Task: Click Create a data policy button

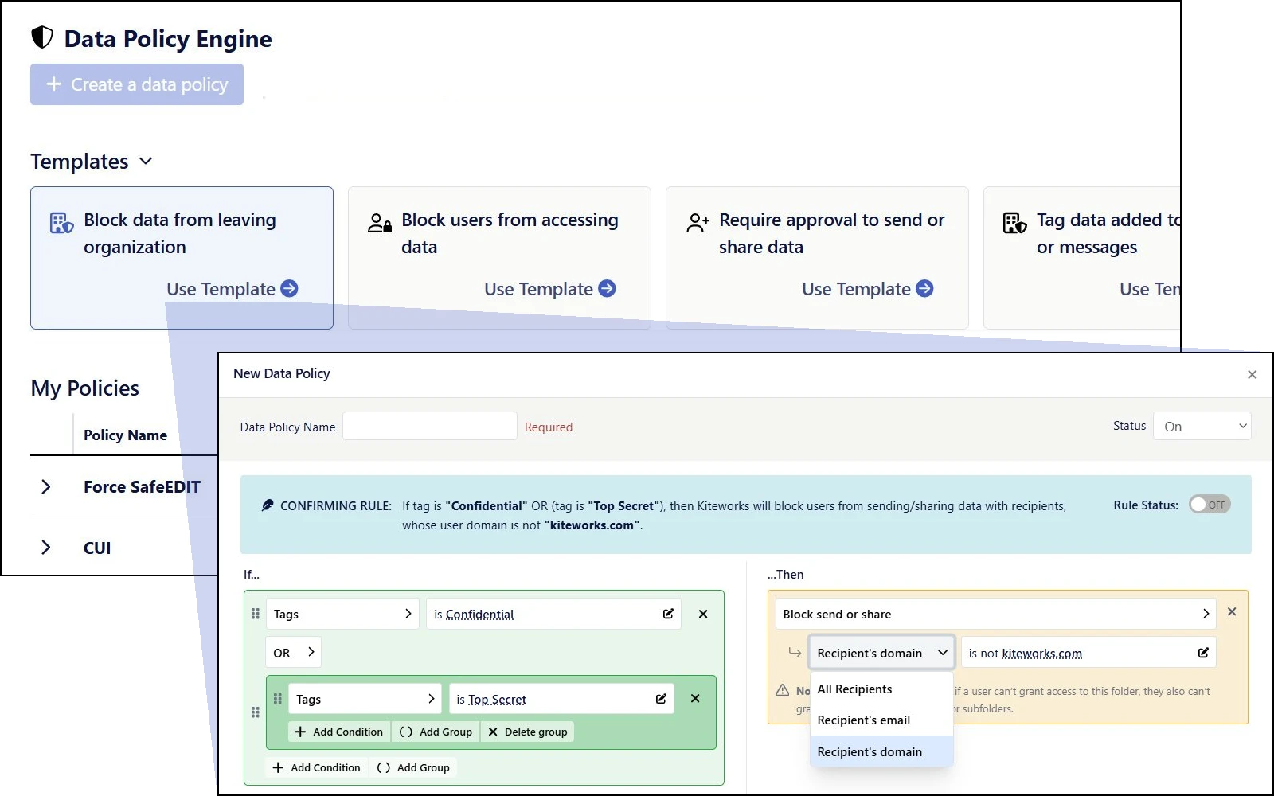Action: pyautogui.click(x=137, y=84)
